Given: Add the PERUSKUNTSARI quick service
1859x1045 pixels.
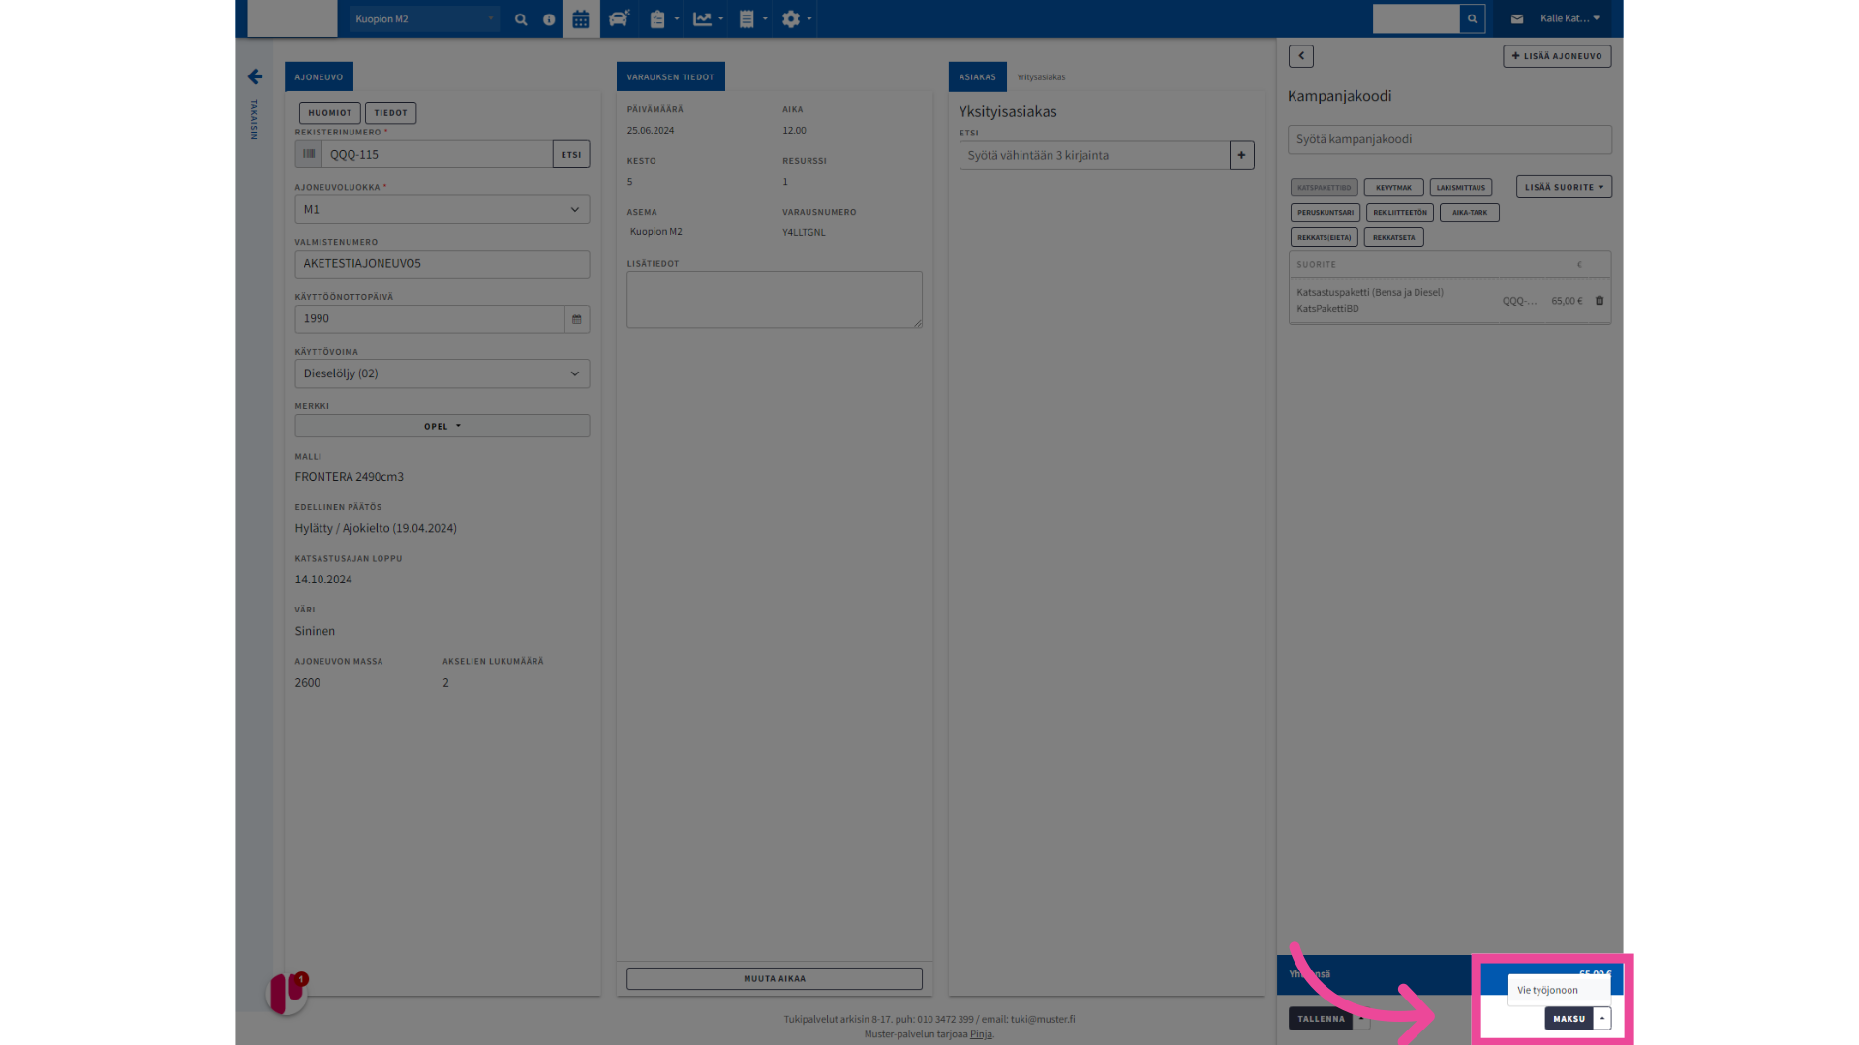Looking at the screenshot, I should (x=1326, y=213).
